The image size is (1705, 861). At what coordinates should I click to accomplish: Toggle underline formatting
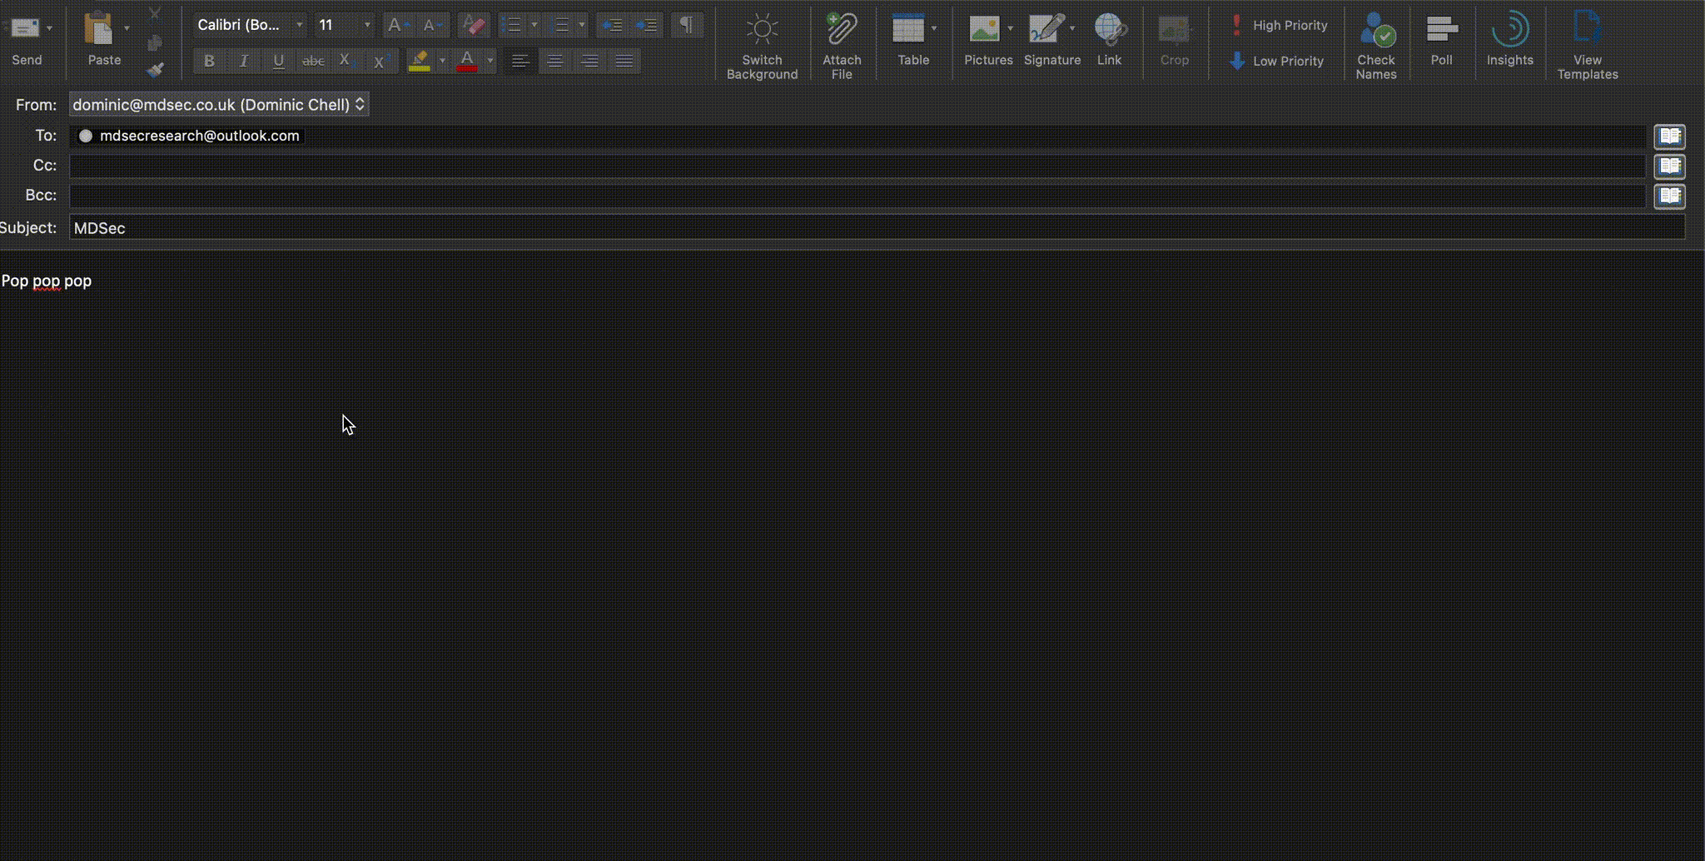278,61
